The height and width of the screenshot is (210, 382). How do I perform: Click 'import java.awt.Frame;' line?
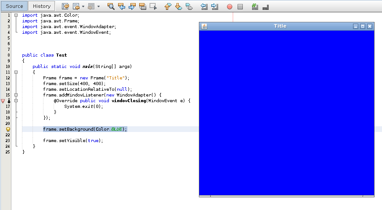click(x=50, y=21)
